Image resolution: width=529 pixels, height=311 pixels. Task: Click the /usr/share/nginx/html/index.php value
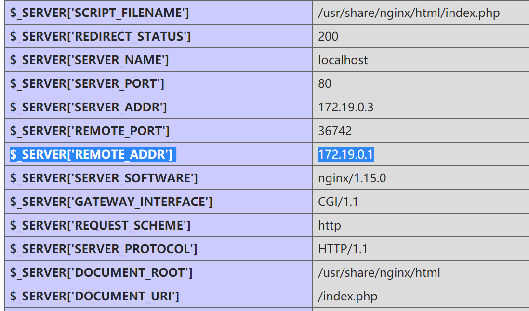(x=409, y=13)
